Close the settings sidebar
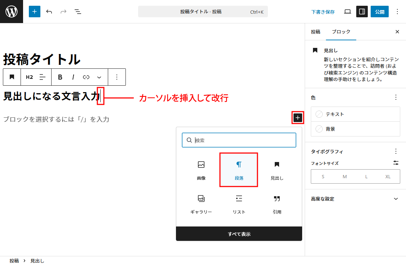The height and width of the screenshot is (265, 406). [397, 32]
